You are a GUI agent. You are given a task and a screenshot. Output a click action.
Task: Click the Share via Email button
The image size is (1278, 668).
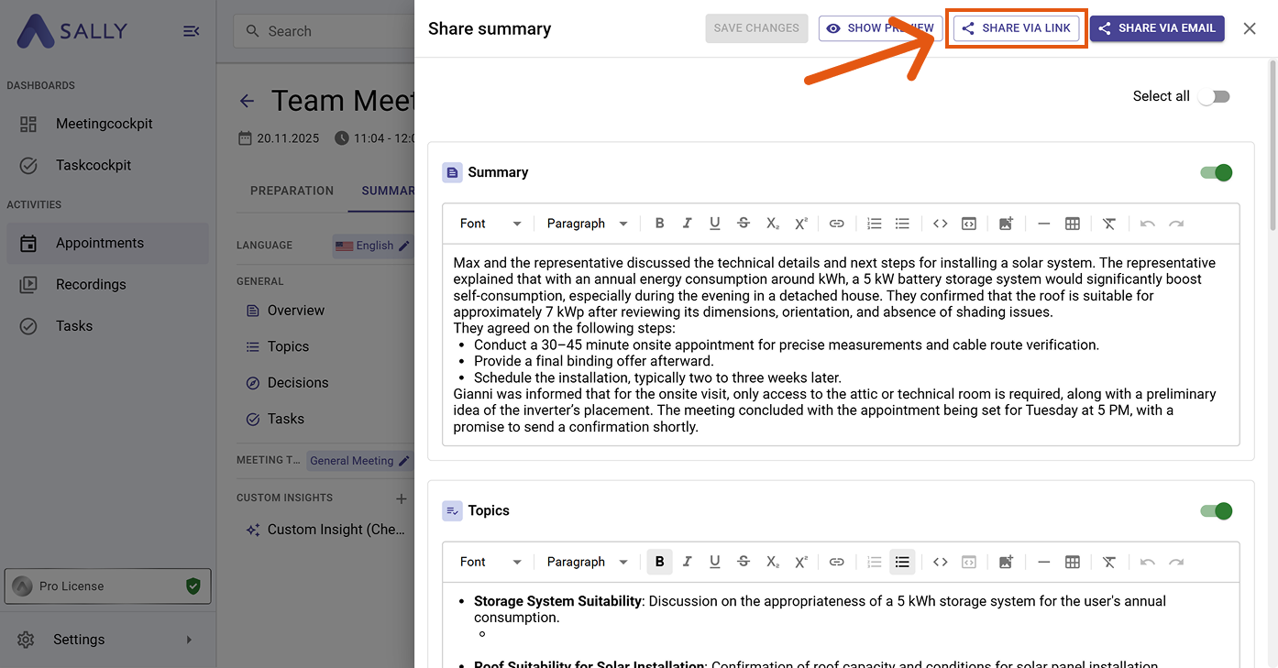point(1156,28)
